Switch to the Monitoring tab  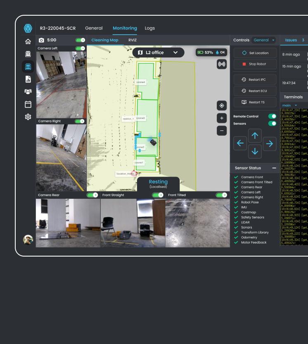coord(125,28)
